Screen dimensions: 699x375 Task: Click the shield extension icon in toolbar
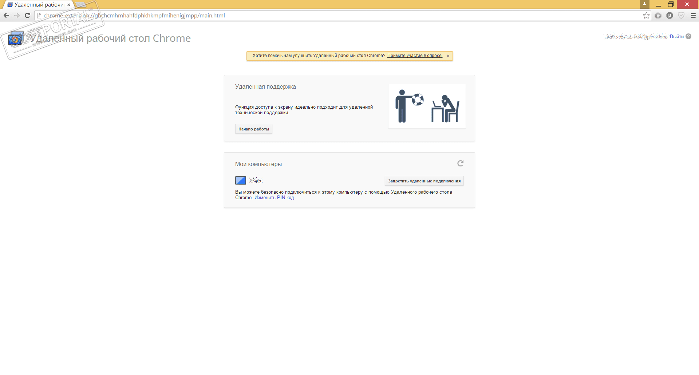(681, 15)
